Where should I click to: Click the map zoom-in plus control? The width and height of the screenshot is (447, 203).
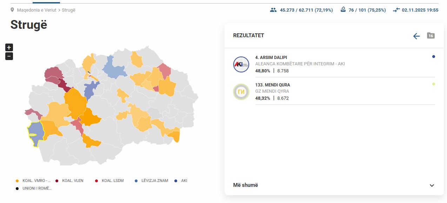pyautogui.click(x=9, y=47)
